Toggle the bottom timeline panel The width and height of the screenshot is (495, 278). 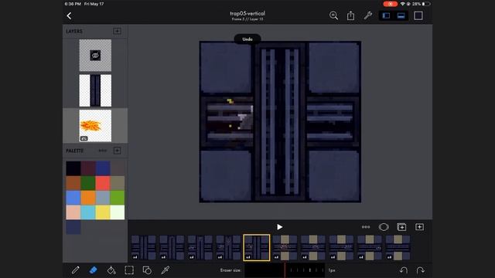(401, 15)
